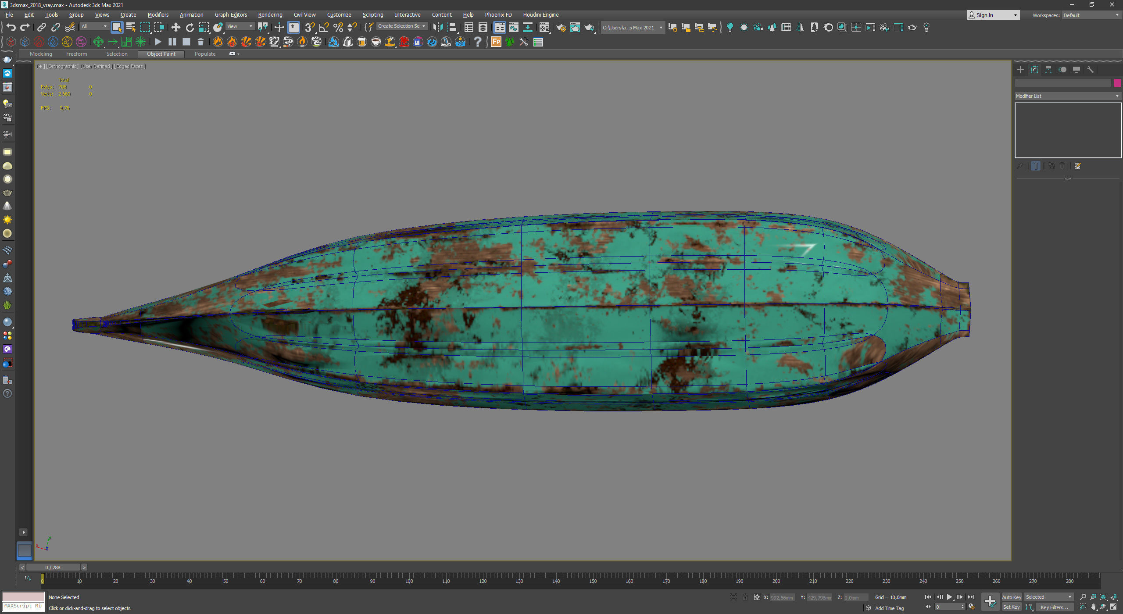The height and width of the screenshot is (614, 1123).
Task: Select the Rotate tool
Action: [x=190, y=28]
